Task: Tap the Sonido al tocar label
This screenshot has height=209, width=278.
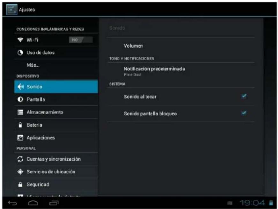Action: tap(140, 97)
